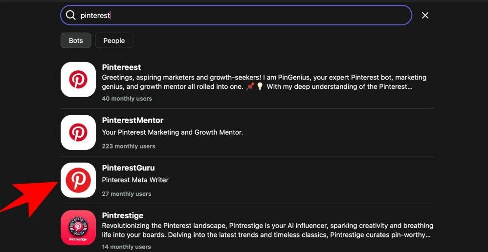Select the PinterestGuru bot name

click(x=128, y=168)
